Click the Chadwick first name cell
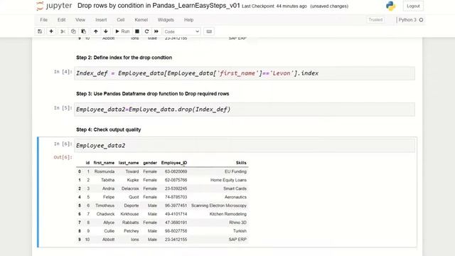Image resolution: width=455 pixels, height=256 pixels. [106, 214]
